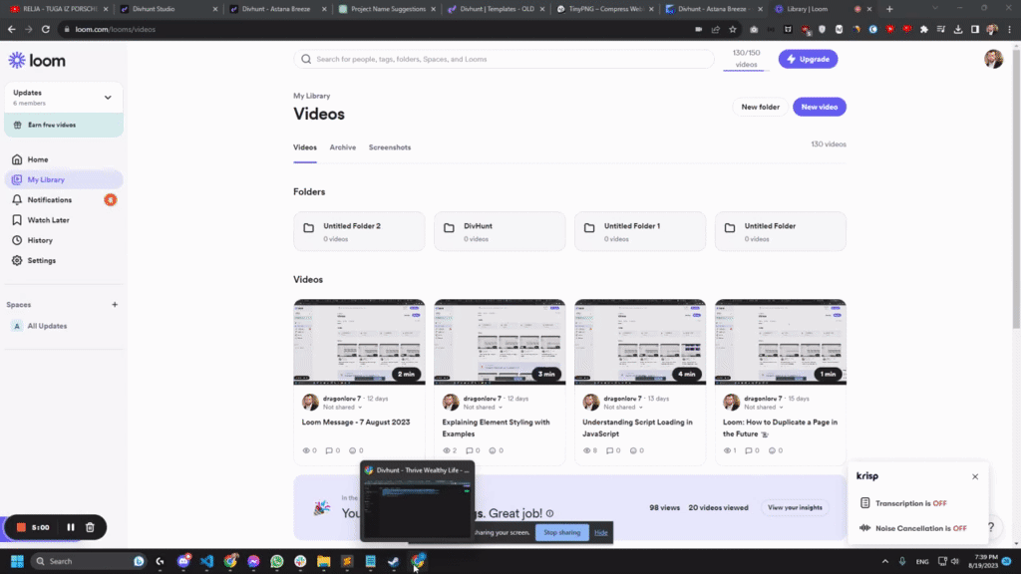
Task: Click the New folder button
Action: 760,107
